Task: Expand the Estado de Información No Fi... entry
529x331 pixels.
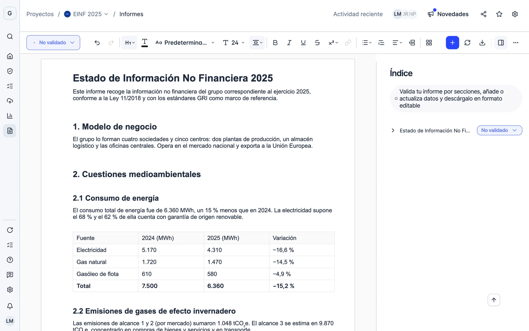Action: 393,130
